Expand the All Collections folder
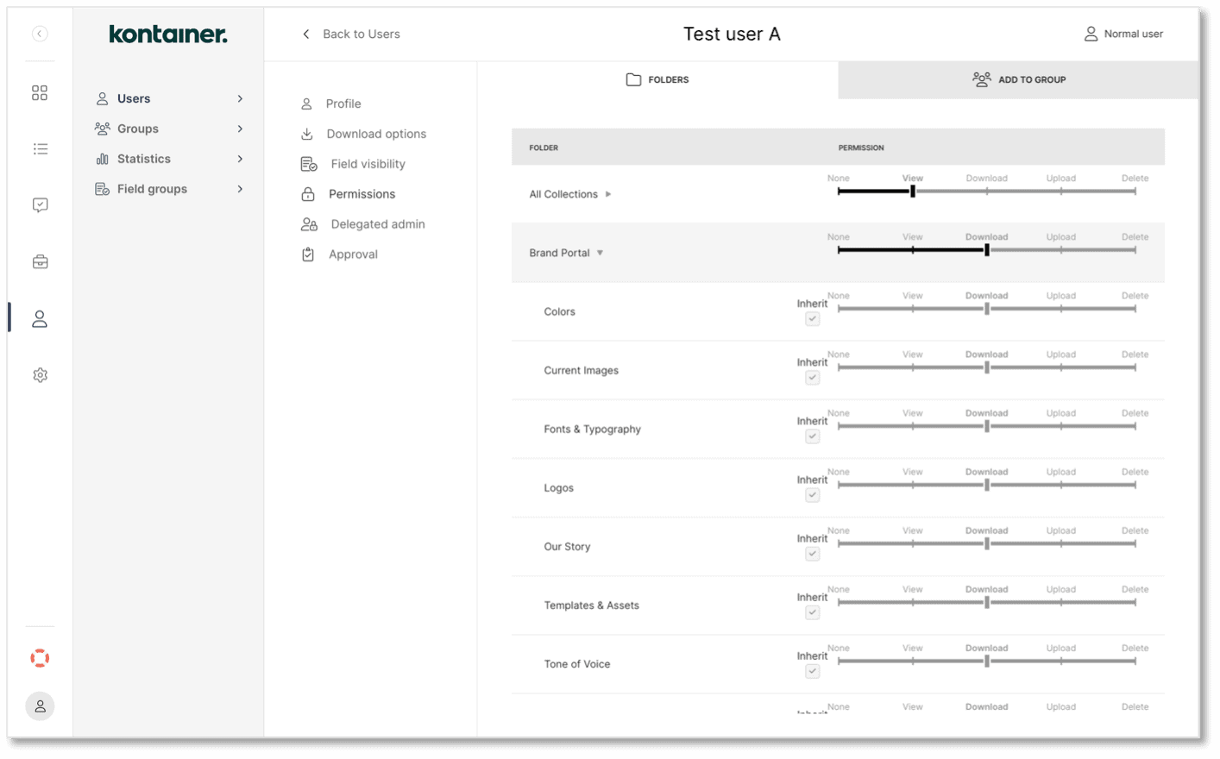Viewport: 1220px width, 759px height. [x=609, y=194]
